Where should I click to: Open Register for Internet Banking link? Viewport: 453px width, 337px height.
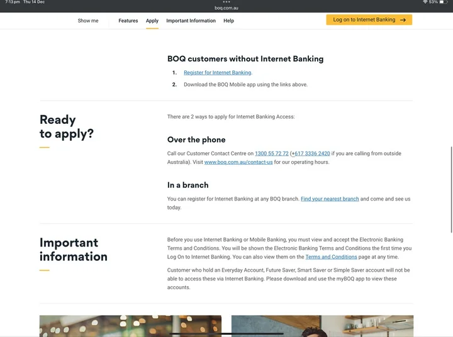[217, 73]
